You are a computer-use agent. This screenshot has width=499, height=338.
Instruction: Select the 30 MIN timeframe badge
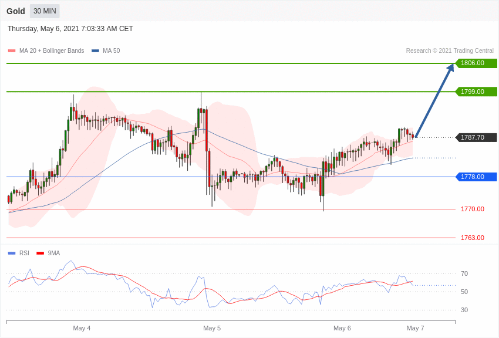tap(45, 11)
